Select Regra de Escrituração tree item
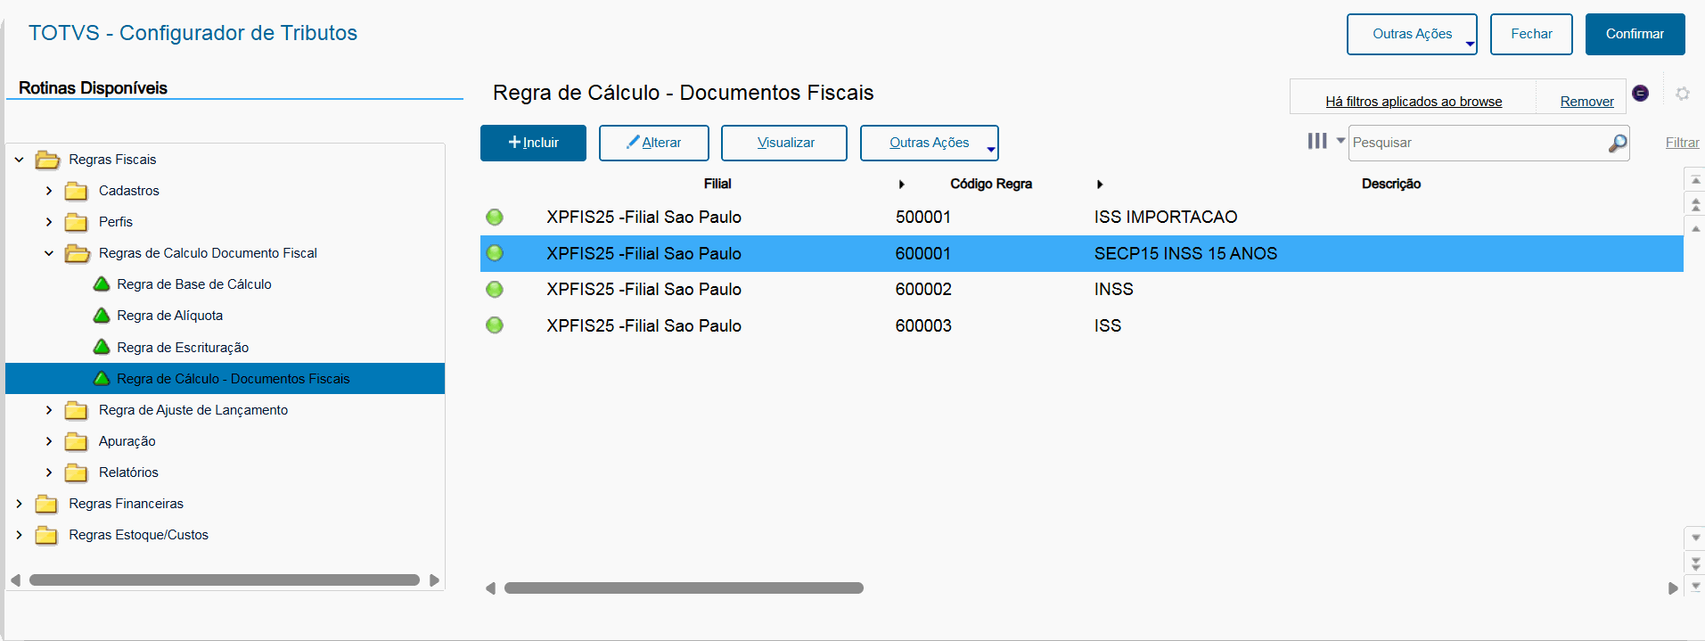 point(182,348)
